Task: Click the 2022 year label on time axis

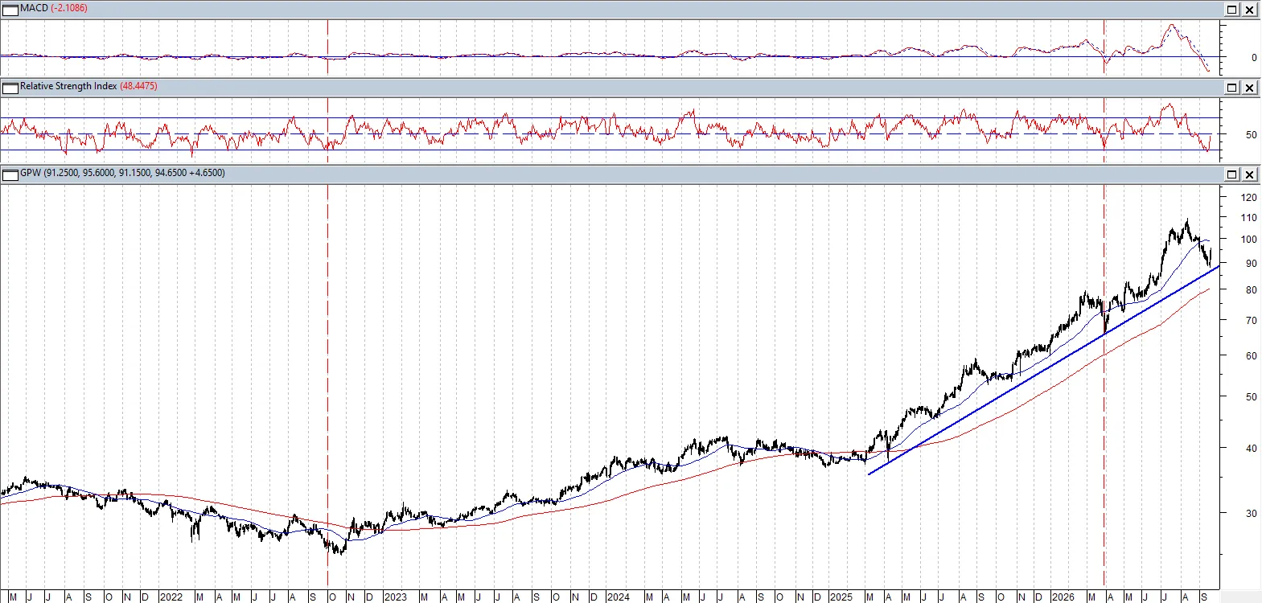Action: 171,597
